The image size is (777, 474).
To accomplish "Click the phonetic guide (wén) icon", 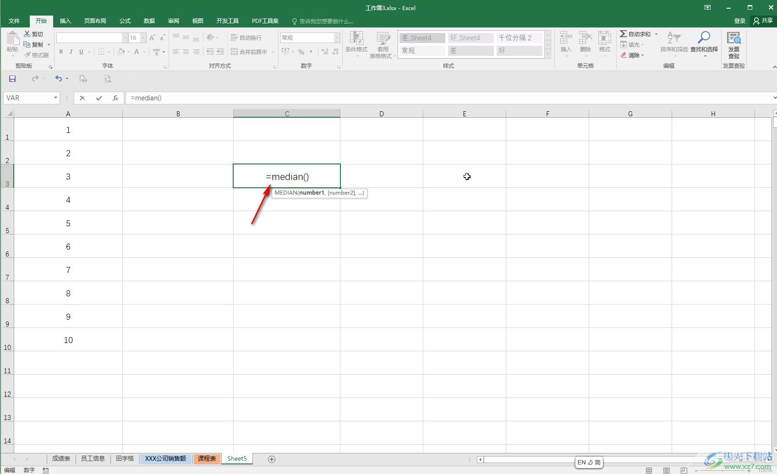I will pyautogui.click(x=157, y=52).
